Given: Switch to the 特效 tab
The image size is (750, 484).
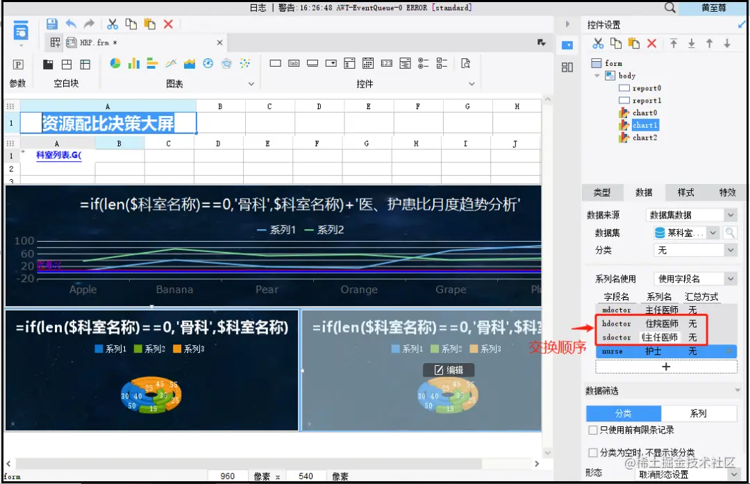Looking at the screenshot, I should pos(727,192).
